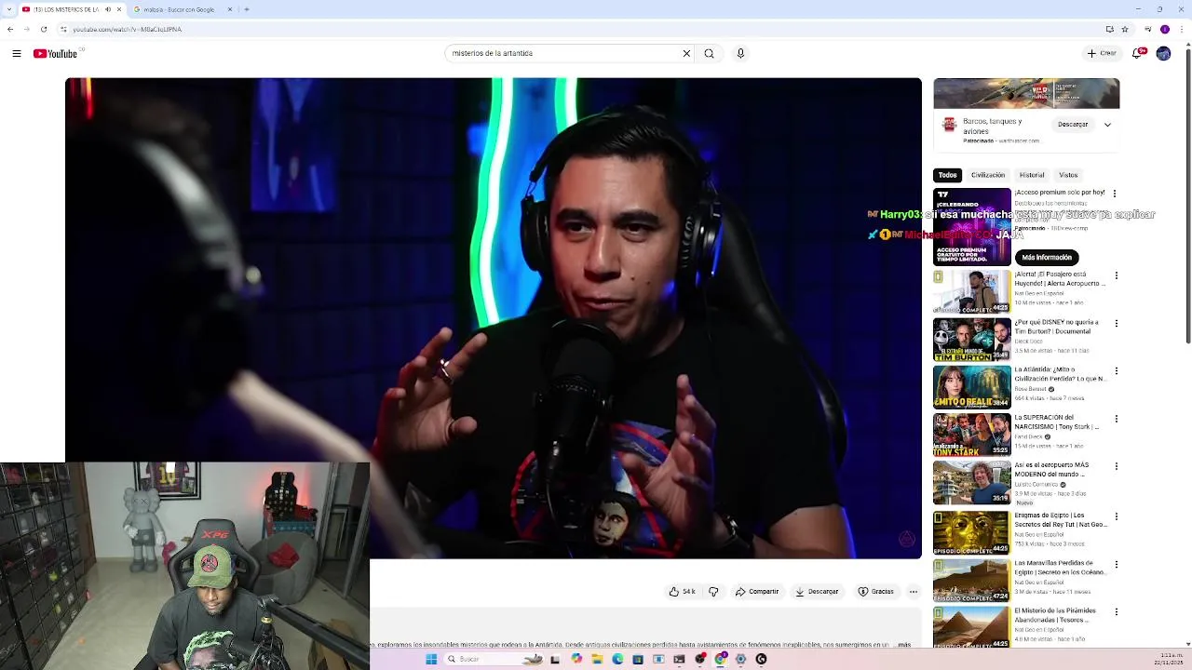Go back in the browser

pos(10,29)
